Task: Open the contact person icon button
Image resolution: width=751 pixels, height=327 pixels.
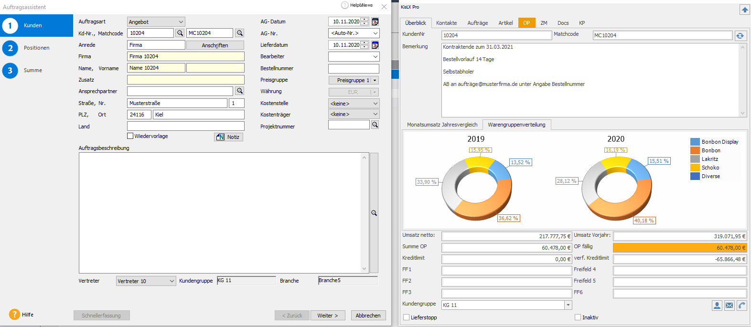Action: (x=717, y=306)
